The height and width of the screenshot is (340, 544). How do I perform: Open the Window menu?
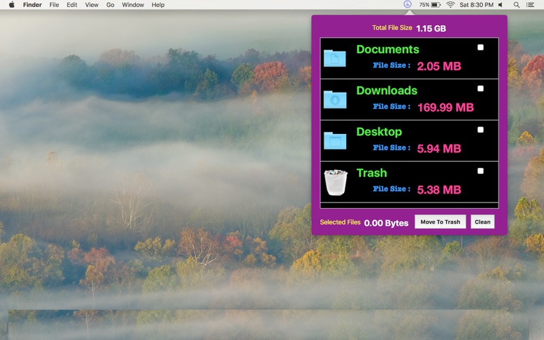133,5
